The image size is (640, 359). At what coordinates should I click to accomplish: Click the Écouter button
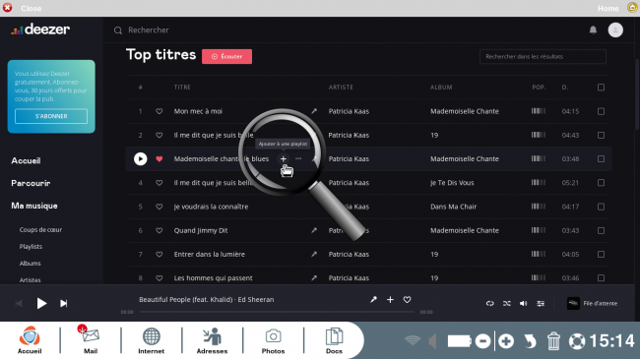click(x=226, y=56)
